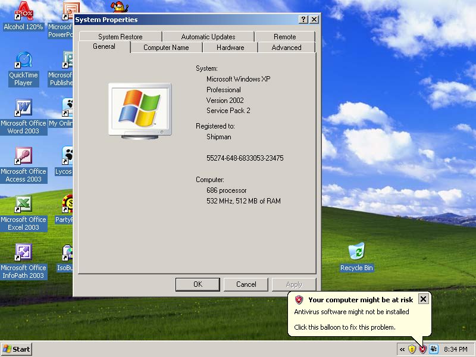Click the taskbar clock showing 8:34 PM
The width and height of the screenshot is (476, 357).
pyautogui.click(x=455, y=349)
